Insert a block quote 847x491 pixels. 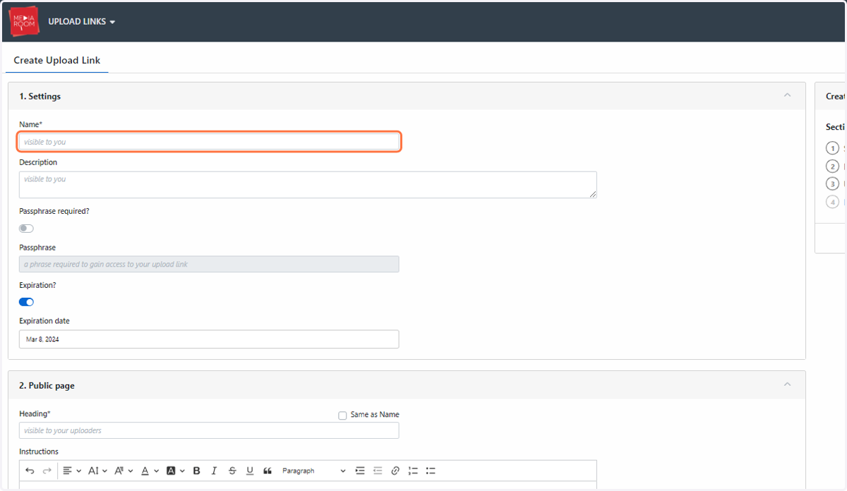click(268, 471)
